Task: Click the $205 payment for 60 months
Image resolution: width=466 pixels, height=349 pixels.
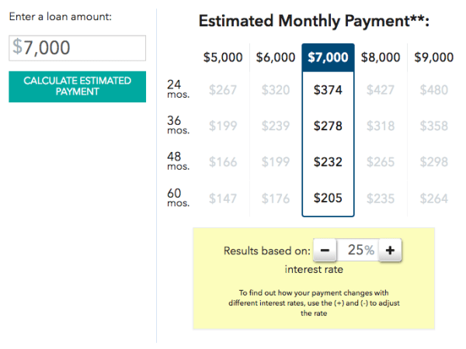Action: pyautogui.click(x=328, y=199)
